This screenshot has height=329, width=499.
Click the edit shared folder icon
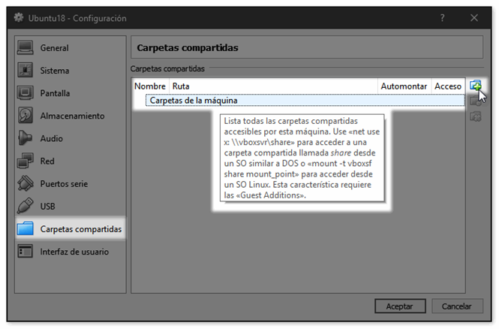point(476,101)
